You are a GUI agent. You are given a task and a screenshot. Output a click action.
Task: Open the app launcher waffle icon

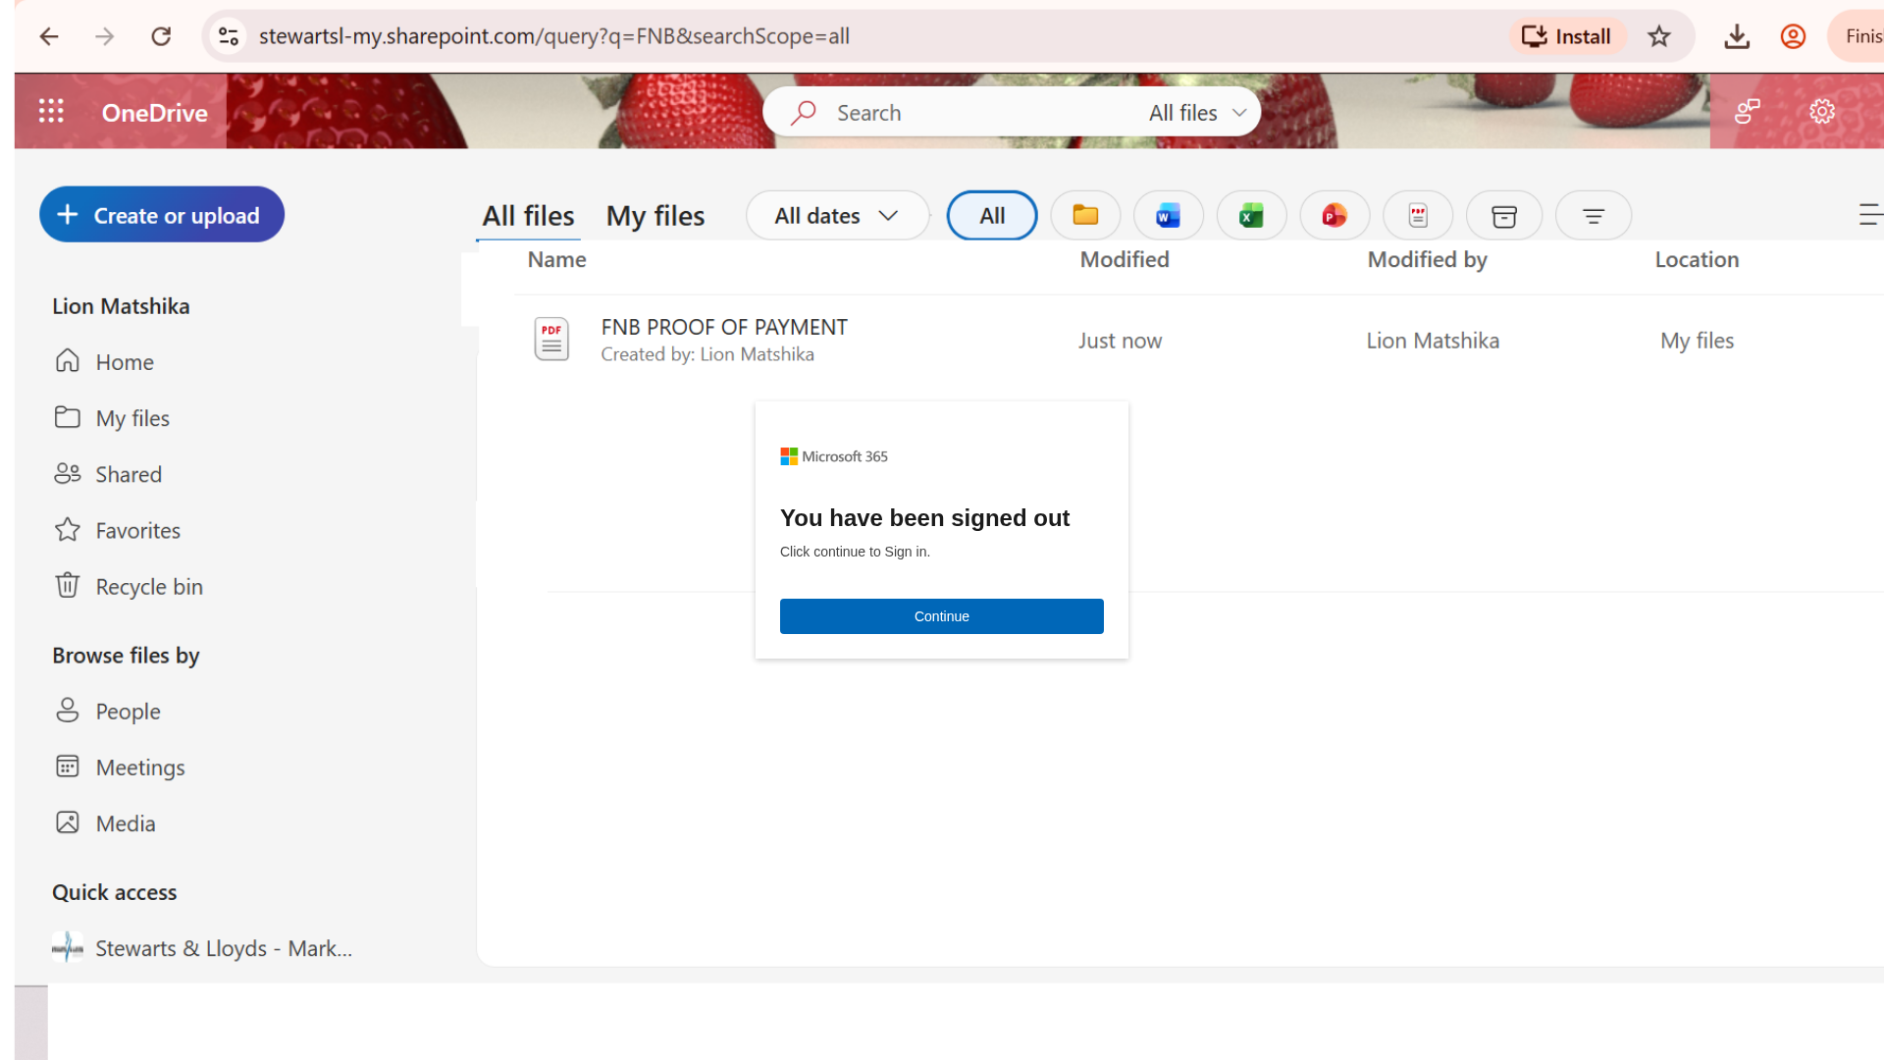coord(51,112)
